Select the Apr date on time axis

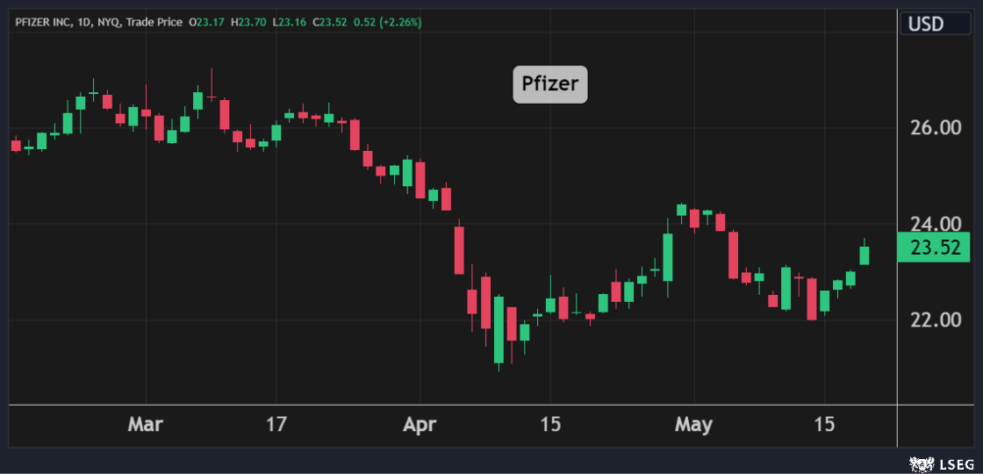pyautogui.click(x=420, y=425)
